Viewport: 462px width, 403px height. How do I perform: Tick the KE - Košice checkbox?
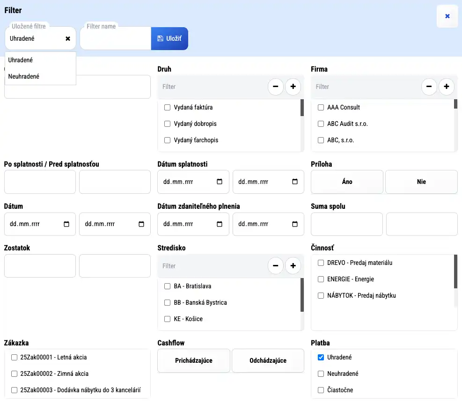pyautogui.click(x=167, y=319)
